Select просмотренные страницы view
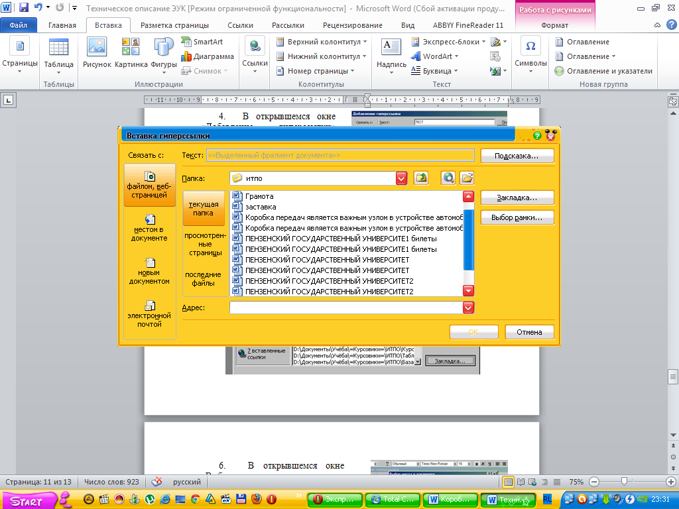679x509 pixels. [x=206, y=244]
